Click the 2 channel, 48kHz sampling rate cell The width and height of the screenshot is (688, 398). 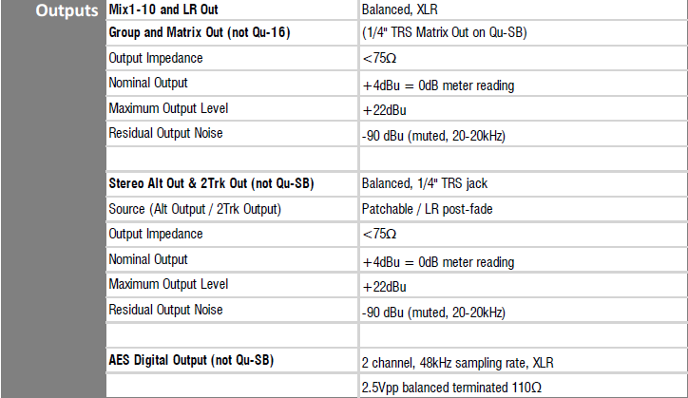point(457,362)
